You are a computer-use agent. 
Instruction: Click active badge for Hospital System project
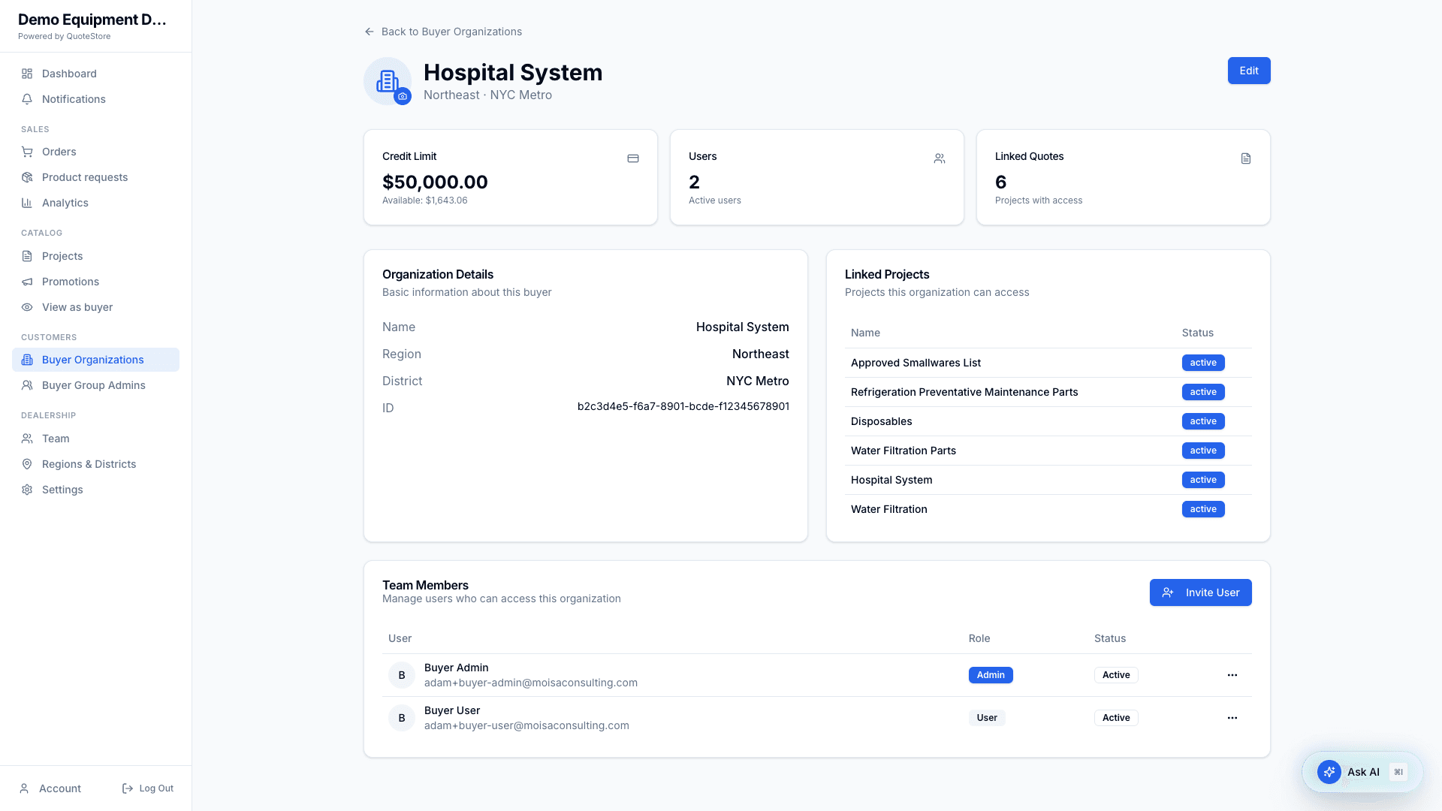(x=1203, y=480)
